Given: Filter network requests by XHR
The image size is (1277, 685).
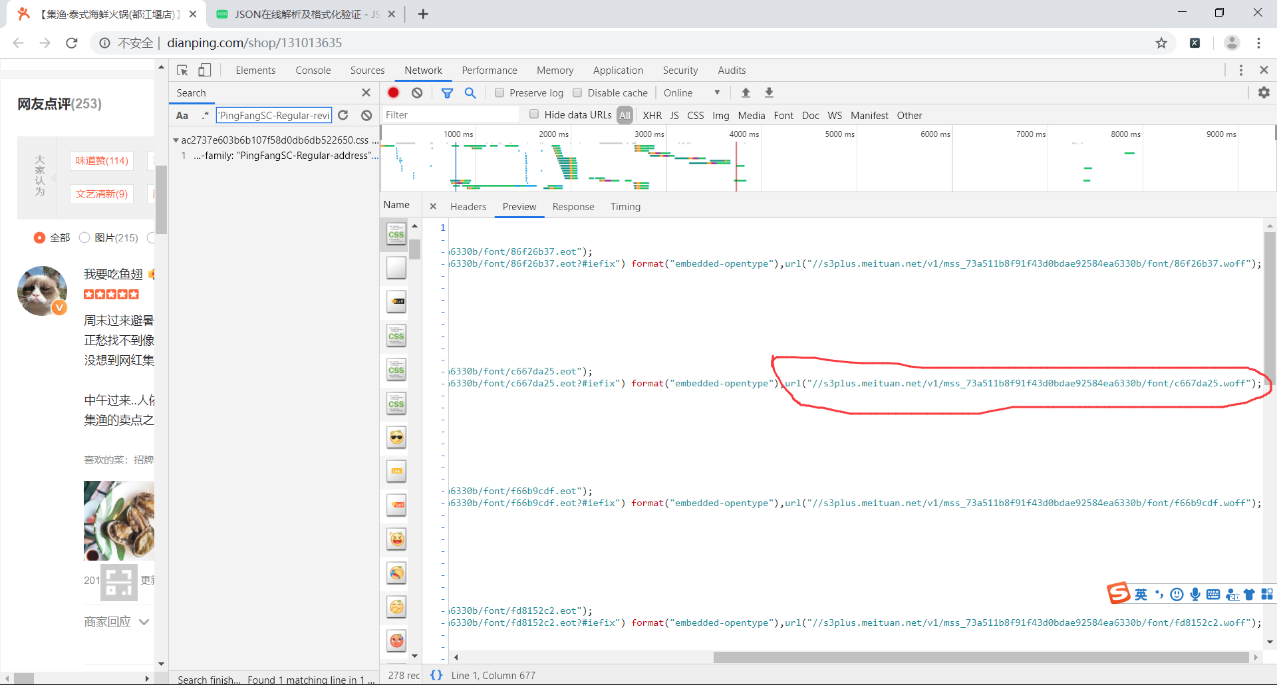Looking at the screenshot, I should click(x=652, y=116).
